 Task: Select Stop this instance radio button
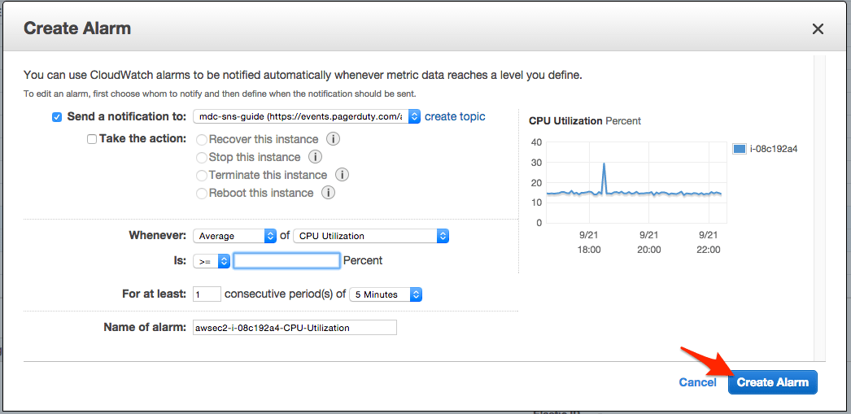tap(202, 157)
